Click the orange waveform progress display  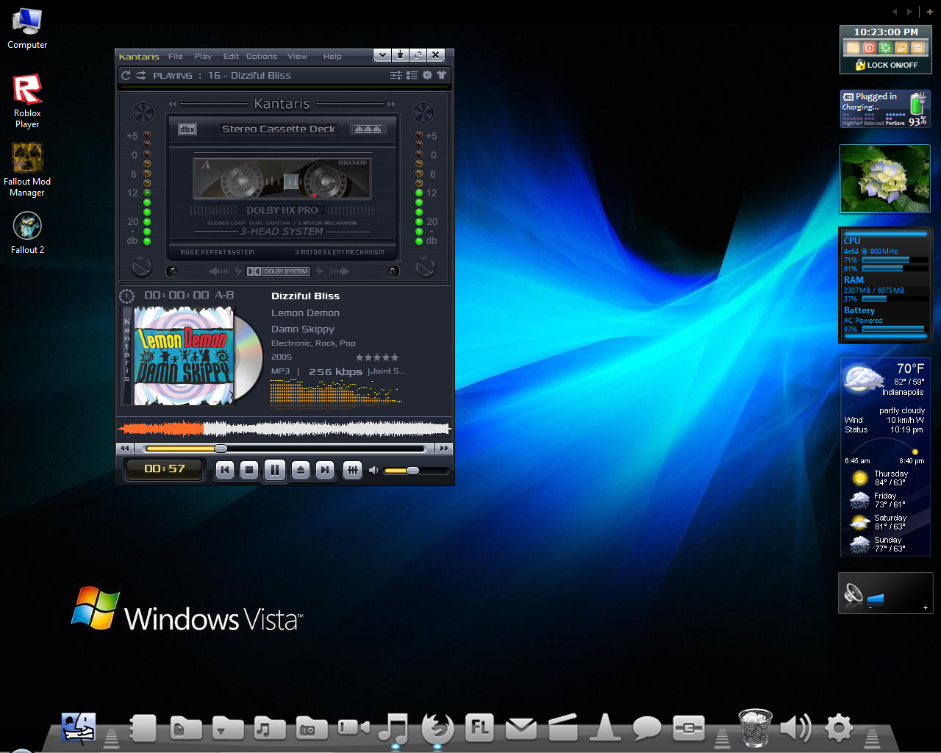click(x=162, y=428)
